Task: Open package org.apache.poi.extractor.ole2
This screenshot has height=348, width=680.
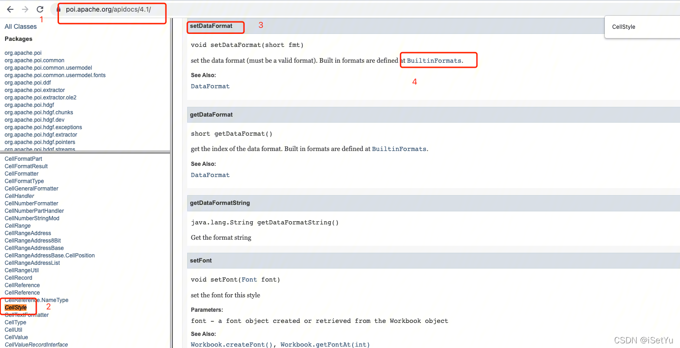Action: (40, 98)
